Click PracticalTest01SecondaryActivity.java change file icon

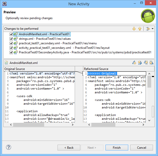[x=16, y=52]
